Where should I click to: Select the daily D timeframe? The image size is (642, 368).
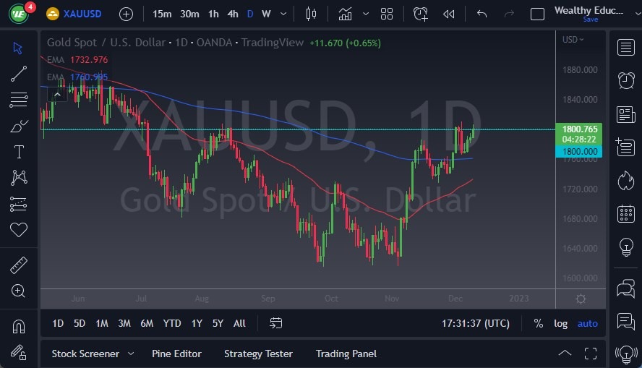tap(250, 14)
